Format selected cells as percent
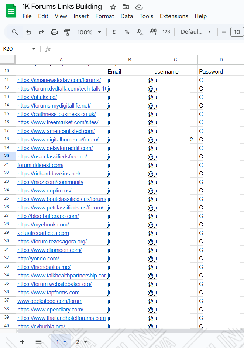 [127, 32]
